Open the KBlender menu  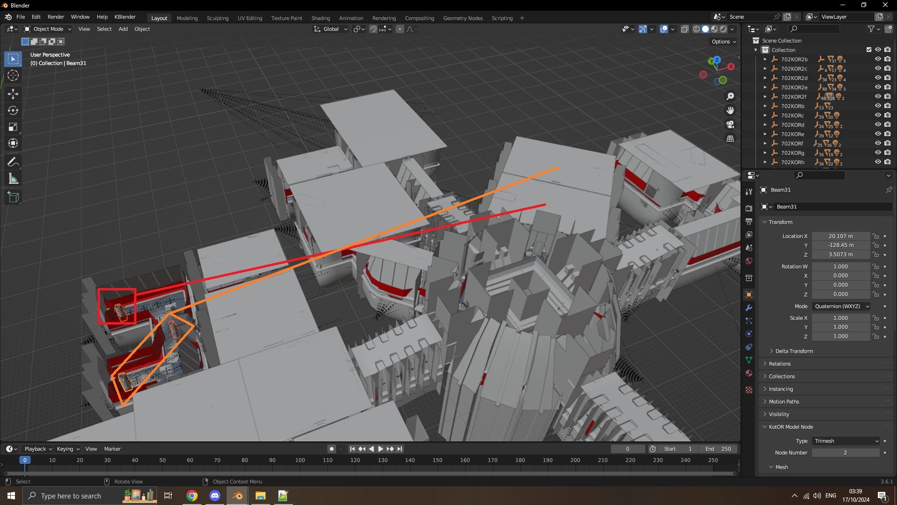[x=125, y=17]
